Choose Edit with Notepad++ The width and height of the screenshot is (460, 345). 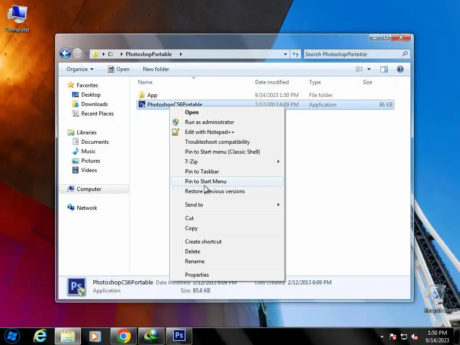coord(227,132)
